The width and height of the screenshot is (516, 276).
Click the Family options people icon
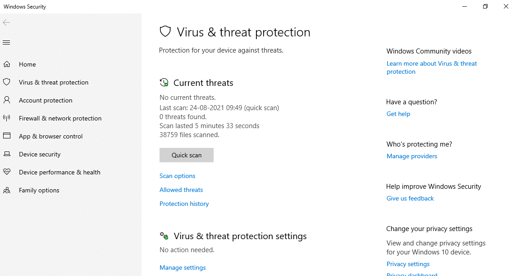[x=7, y=190]
